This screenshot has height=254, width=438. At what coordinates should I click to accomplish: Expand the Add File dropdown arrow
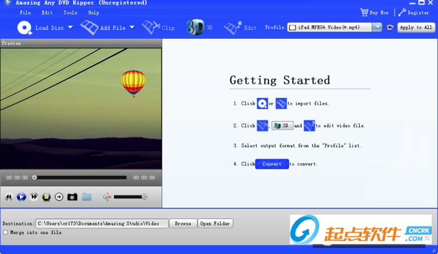coord(132,27)
